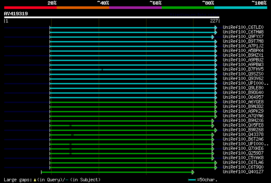Click the green arrowhead on the B9RZ68 row

point(216,130)
